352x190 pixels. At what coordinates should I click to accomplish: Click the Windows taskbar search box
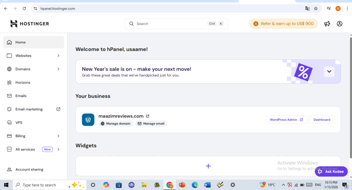(49, 185)
